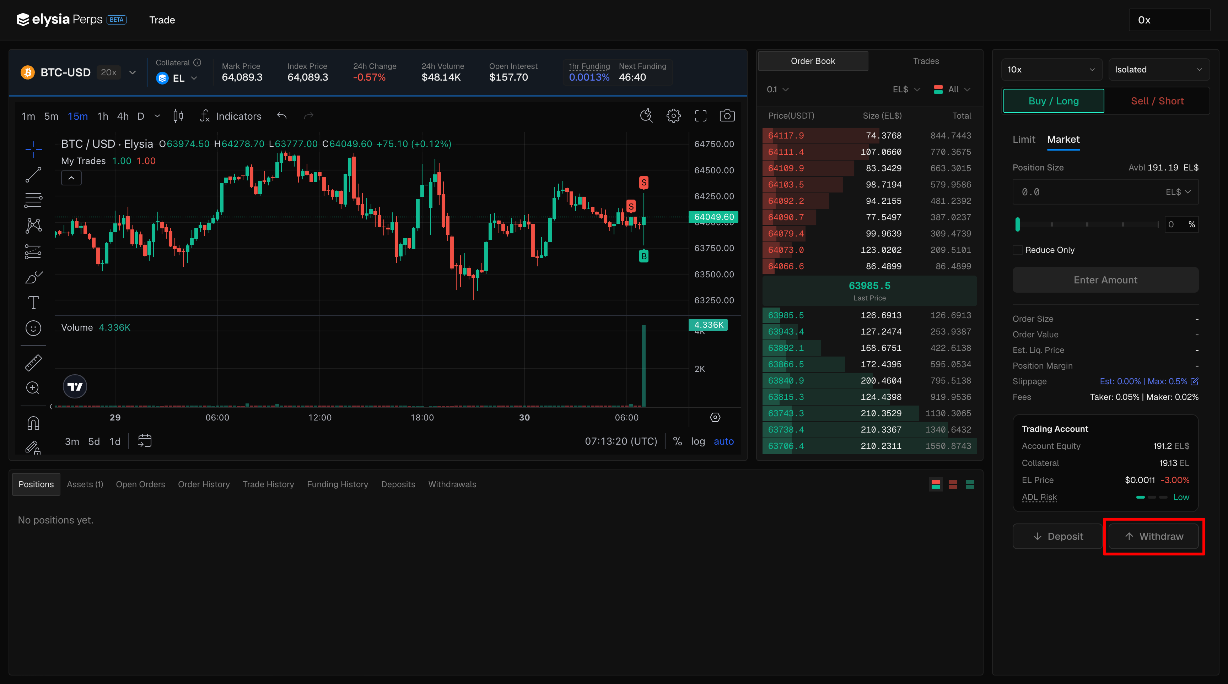The width and height of the screenshot is (1228, 684).
Task: Show only bids green layout icon
Action: pyautogui.click(x=970, y=484)
